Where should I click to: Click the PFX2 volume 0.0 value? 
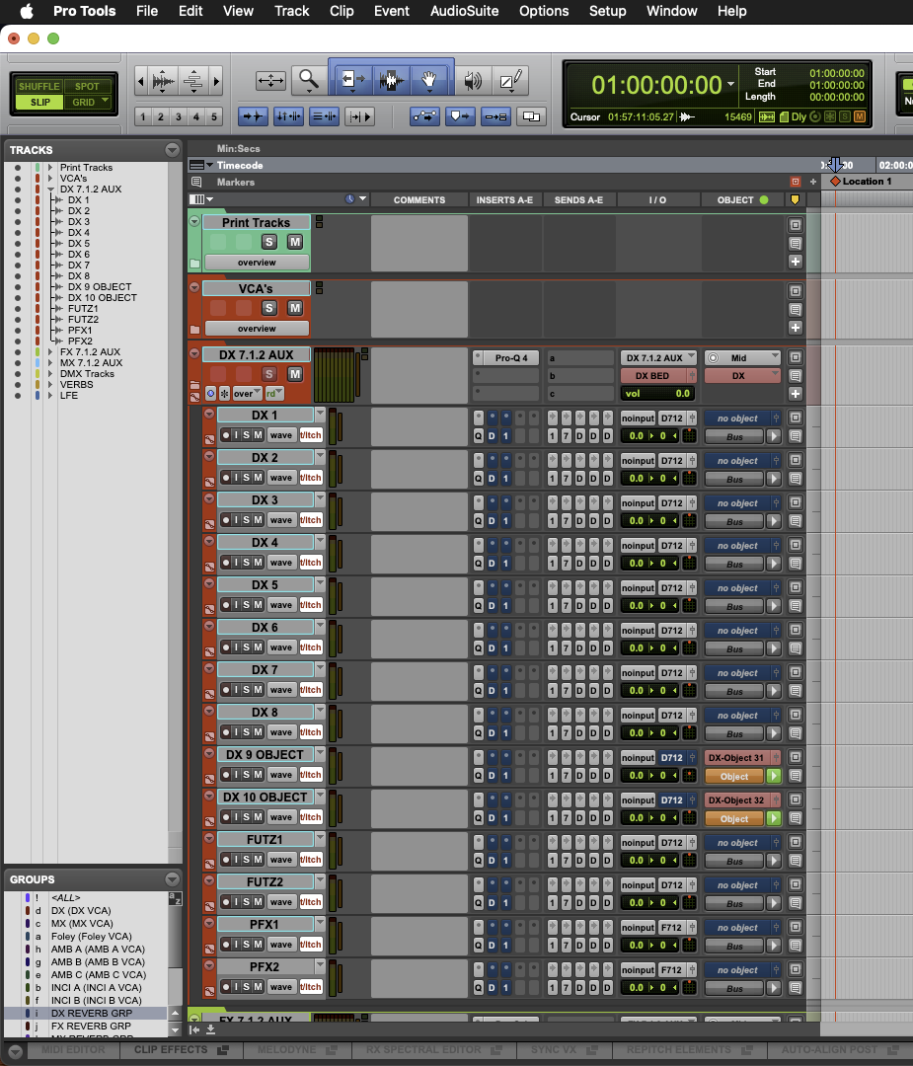pos(637,988)
